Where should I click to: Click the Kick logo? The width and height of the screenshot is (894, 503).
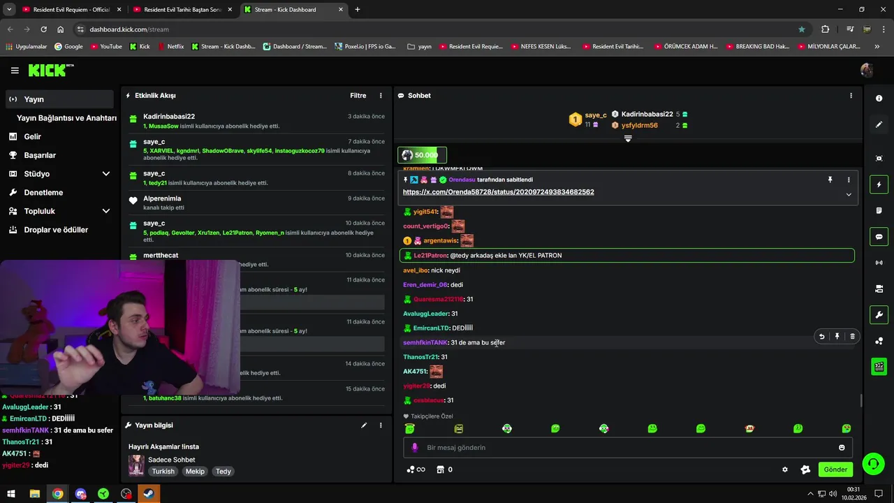(50, 70)
